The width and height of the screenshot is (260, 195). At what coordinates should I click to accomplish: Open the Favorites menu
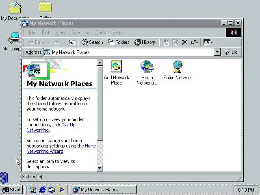pos(80,32)
